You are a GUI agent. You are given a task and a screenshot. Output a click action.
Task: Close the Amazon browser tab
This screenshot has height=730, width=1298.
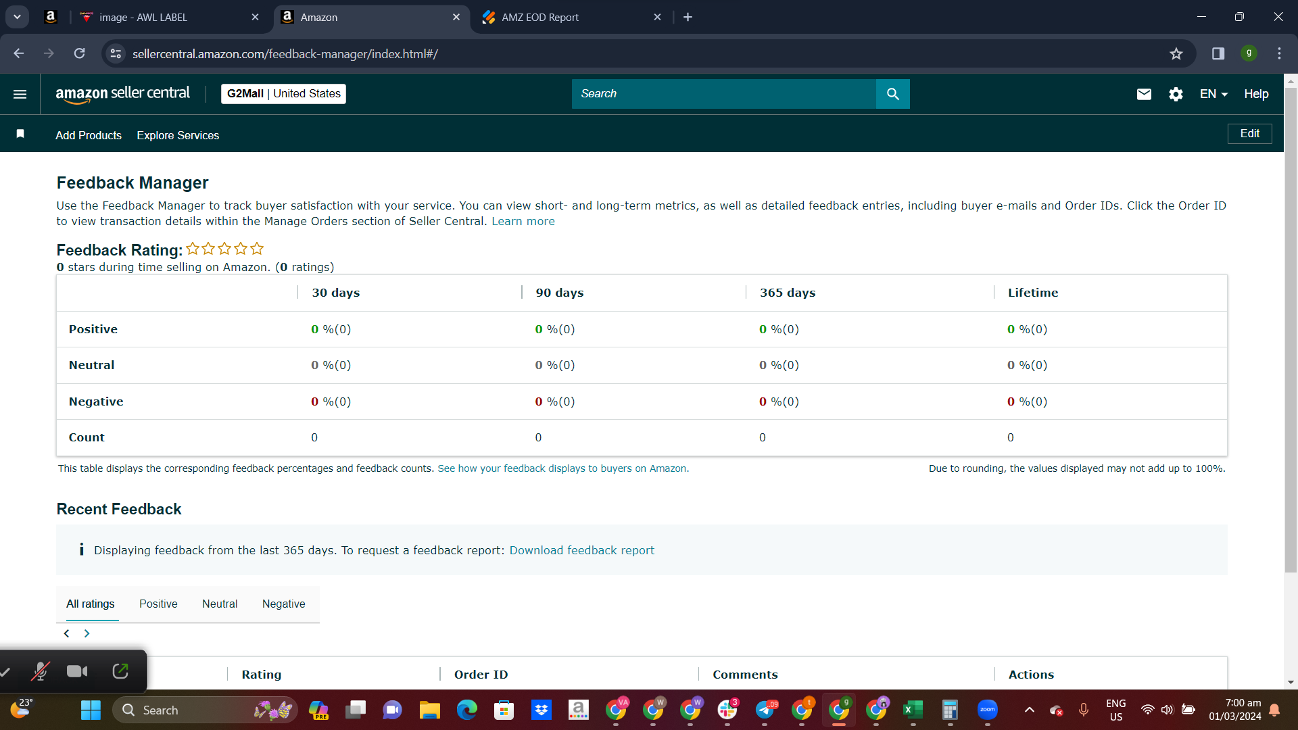456,18
